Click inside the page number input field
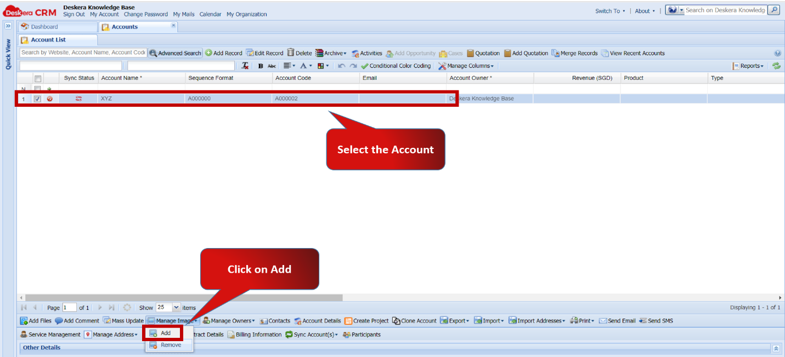Screen dimensions: 785x357 tap(69, 307)
